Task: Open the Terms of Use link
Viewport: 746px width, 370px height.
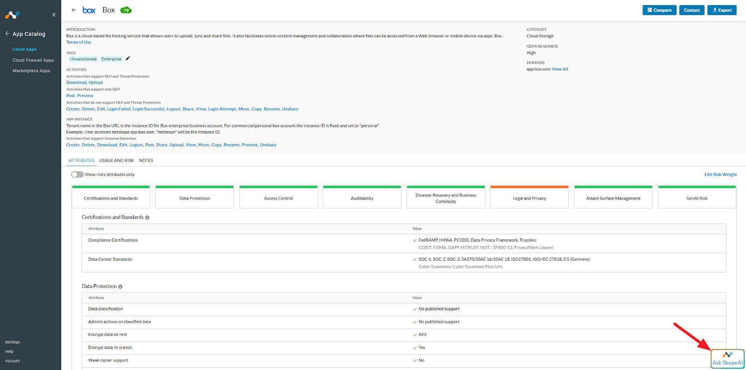Action: point(79,42)
